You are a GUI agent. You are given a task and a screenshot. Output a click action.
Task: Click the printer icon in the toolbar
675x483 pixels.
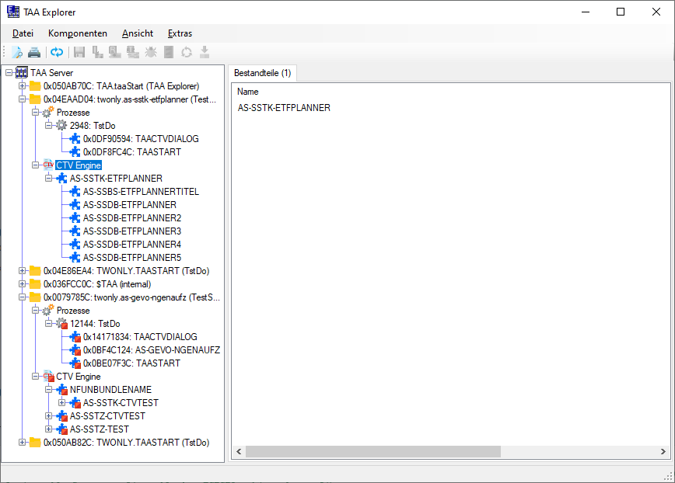(x=34, y=53)
